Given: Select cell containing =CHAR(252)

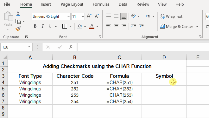Looking at the screenshot, I should (x=119, y=89).
